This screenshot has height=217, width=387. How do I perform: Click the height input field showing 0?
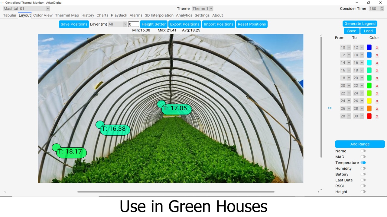pyautogui.click(x=133, y=24)
